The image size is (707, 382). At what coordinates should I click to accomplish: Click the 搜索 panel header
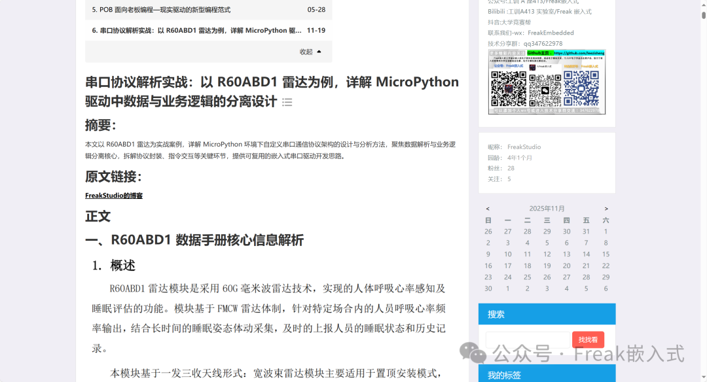coord(547,314)
